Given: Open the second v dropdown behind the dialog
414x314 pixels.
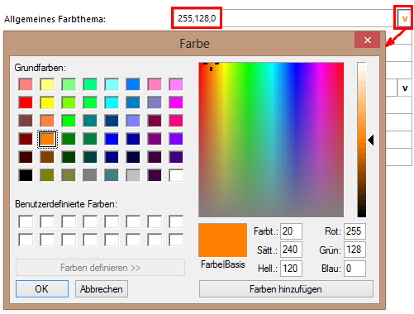Looking at the screenshot, I should point(405,88).
